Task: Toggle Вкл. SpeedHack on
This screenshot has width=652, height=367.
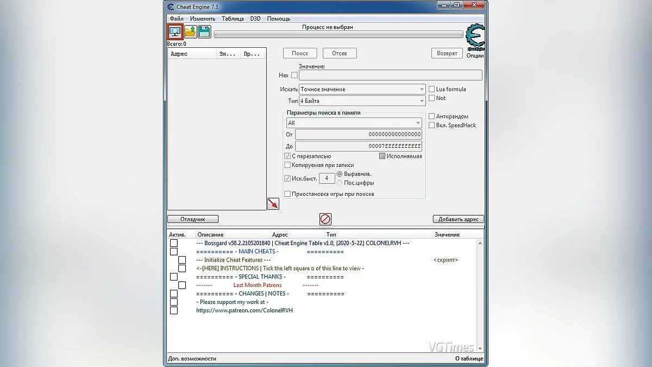Action: 431,125
